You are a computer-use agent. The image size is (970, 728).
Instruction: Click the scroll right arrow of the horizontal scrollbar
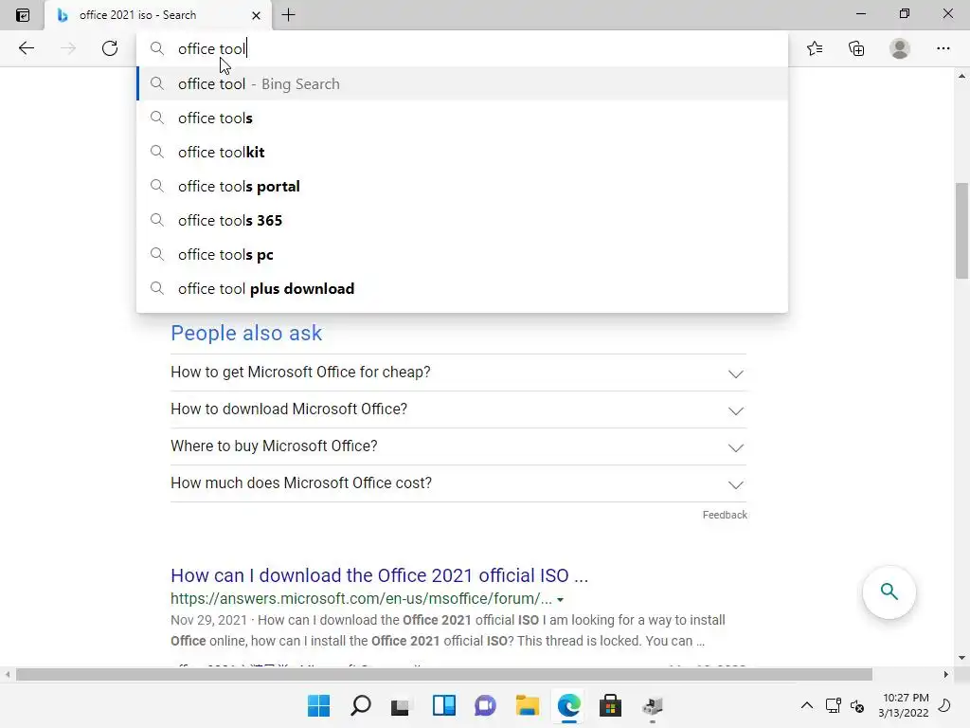coord(946,675)
